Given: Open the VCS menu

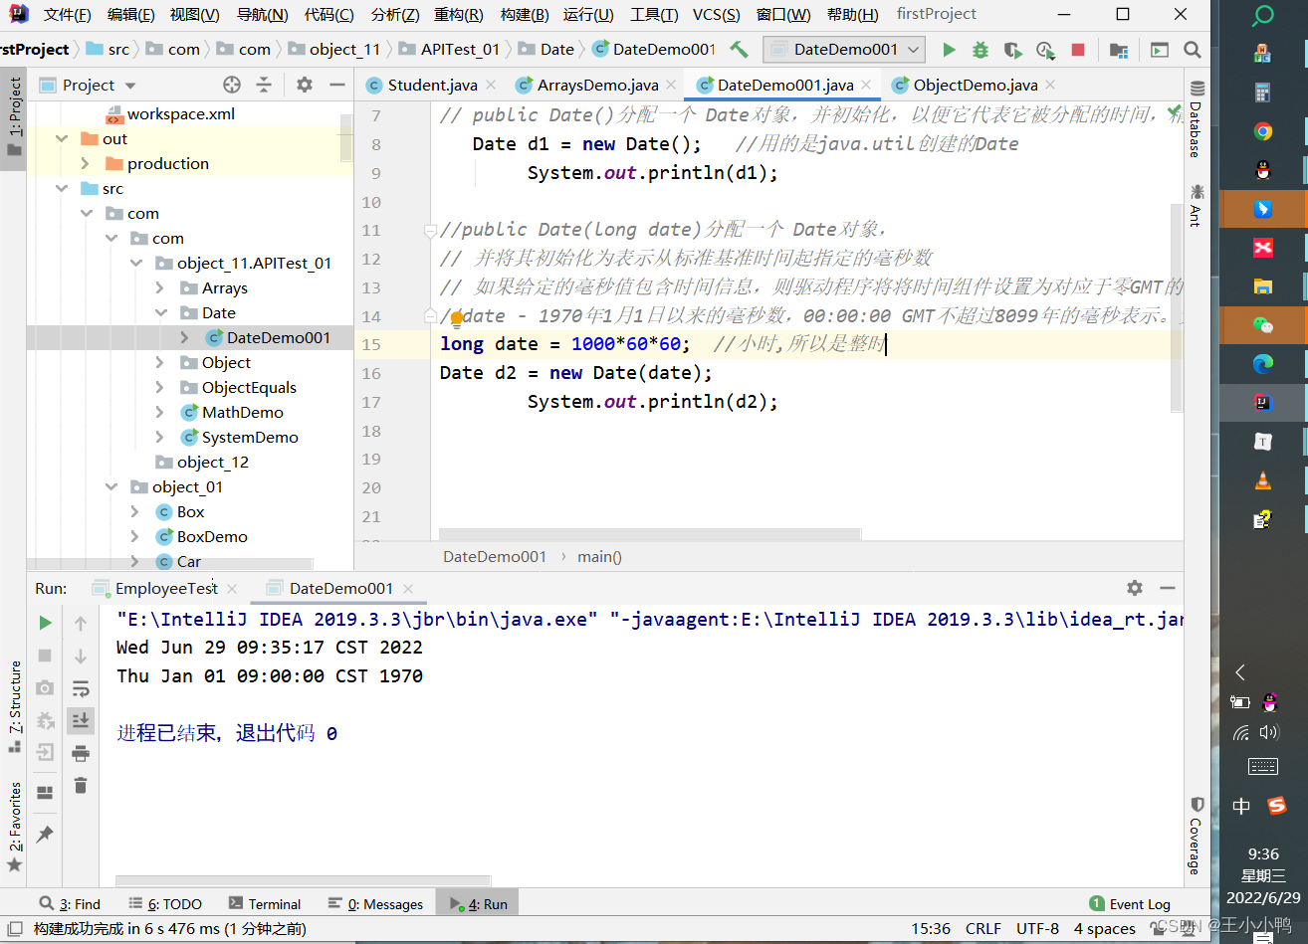Looking at the screenshot, I should [x=716, y=14].
